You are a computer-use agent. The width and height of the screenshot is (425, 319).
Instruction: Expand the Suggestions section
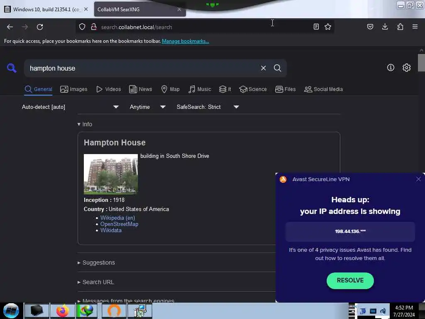pos(96,263)
